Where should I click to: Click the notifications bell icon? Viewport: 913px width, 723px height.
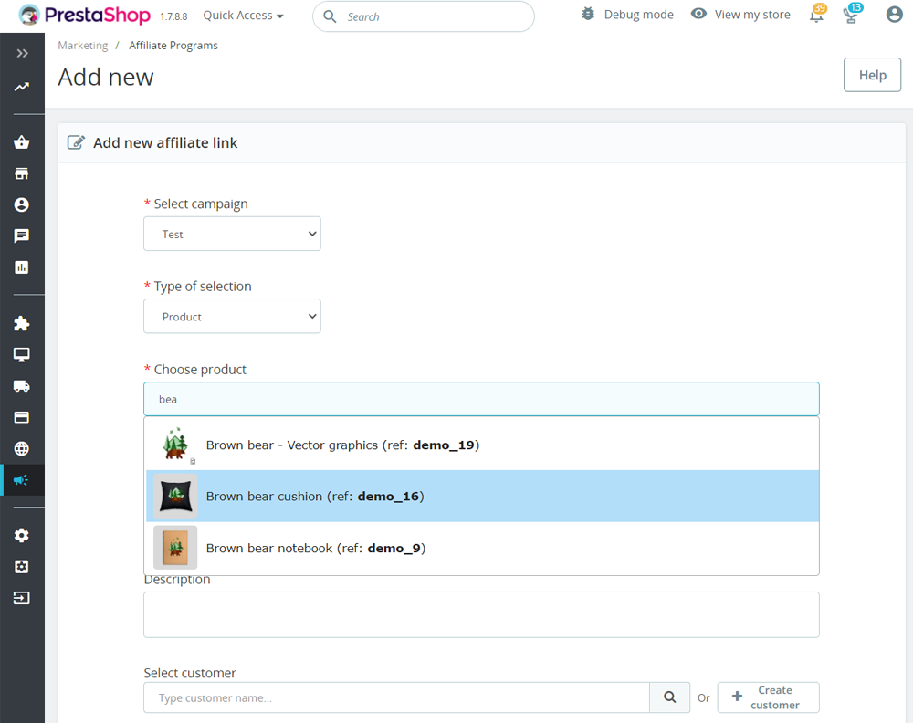(815, 14)
